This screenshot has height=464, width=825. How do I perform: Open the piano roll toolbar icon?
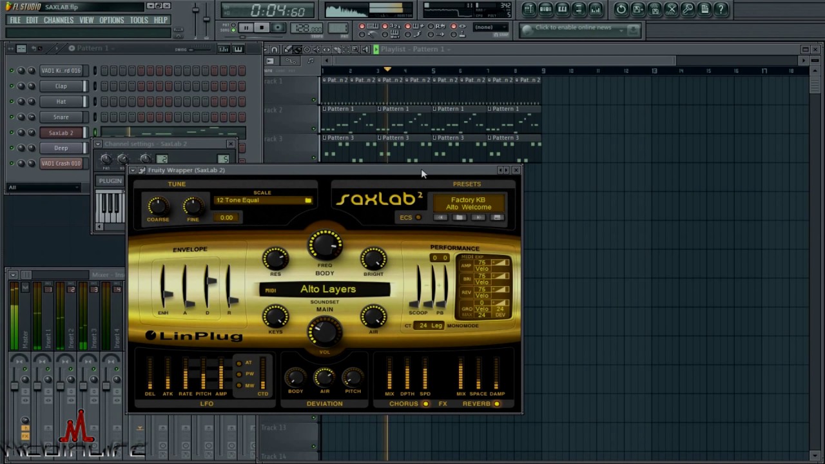click(562, 9)
